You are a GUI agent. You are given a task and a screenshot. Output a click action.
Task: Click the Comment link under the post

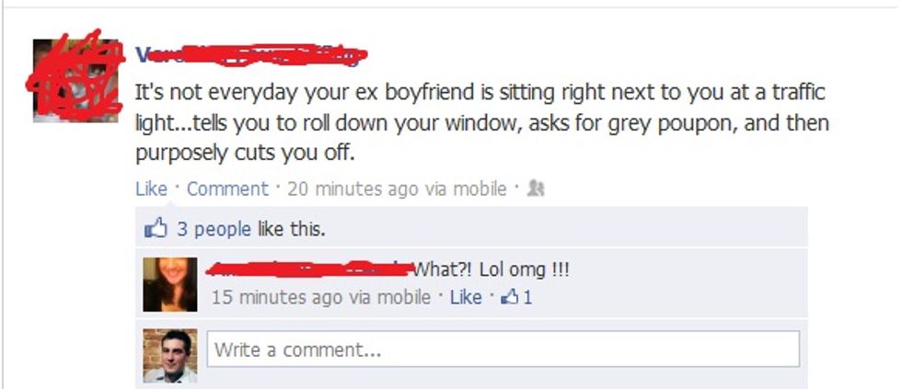click(227, 189)
